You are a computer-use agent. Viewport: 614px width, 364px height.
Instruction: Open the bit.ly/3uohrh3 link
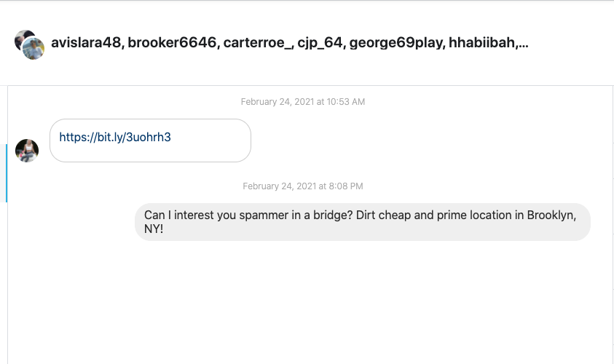pyautogui.click(x=115, y=137)
